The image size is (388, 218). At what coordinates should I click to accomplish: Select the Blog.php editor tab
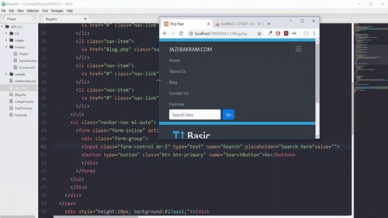coord(51,19)
